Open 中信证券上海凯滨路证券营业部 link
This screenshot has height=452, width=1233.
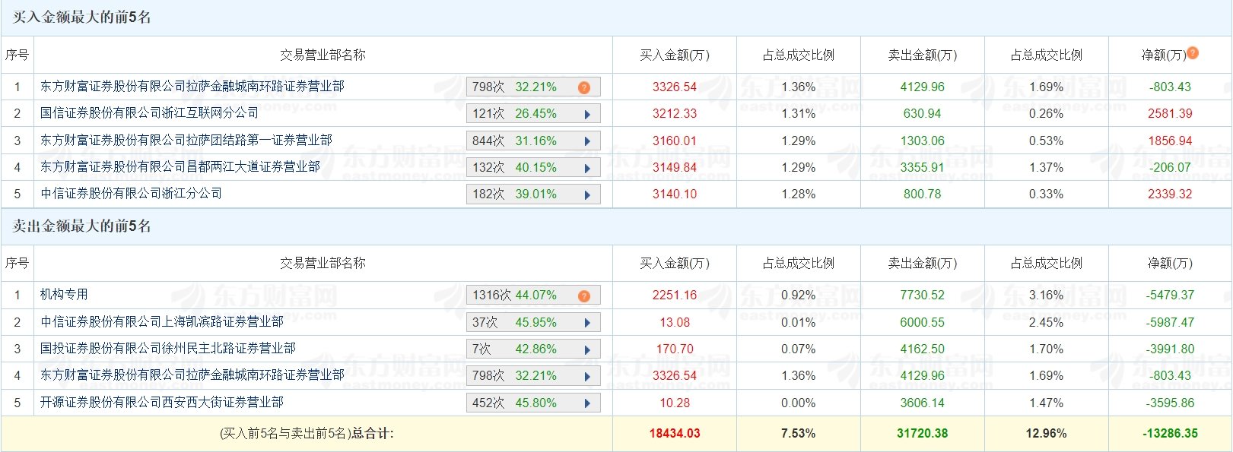click(162, 321)
